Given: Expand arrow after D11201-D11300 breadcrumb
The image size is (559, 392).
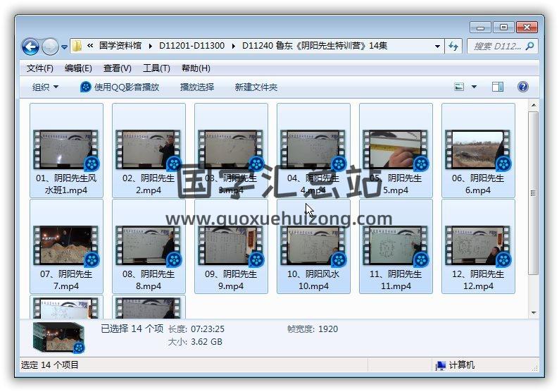Looking at the screenshot, I should click(234, 46).
